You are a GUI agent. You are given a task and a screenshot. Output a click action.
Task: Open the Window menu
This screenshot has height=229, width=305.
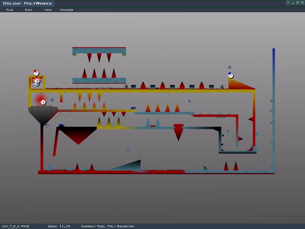click(66, 10)
